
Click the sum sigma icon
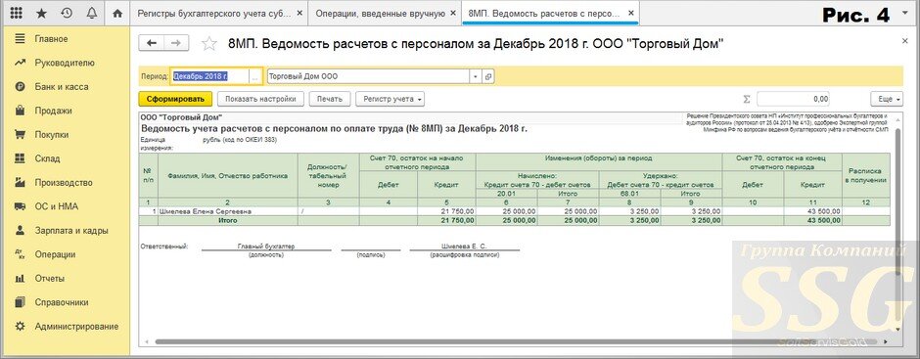pos(747,99)
